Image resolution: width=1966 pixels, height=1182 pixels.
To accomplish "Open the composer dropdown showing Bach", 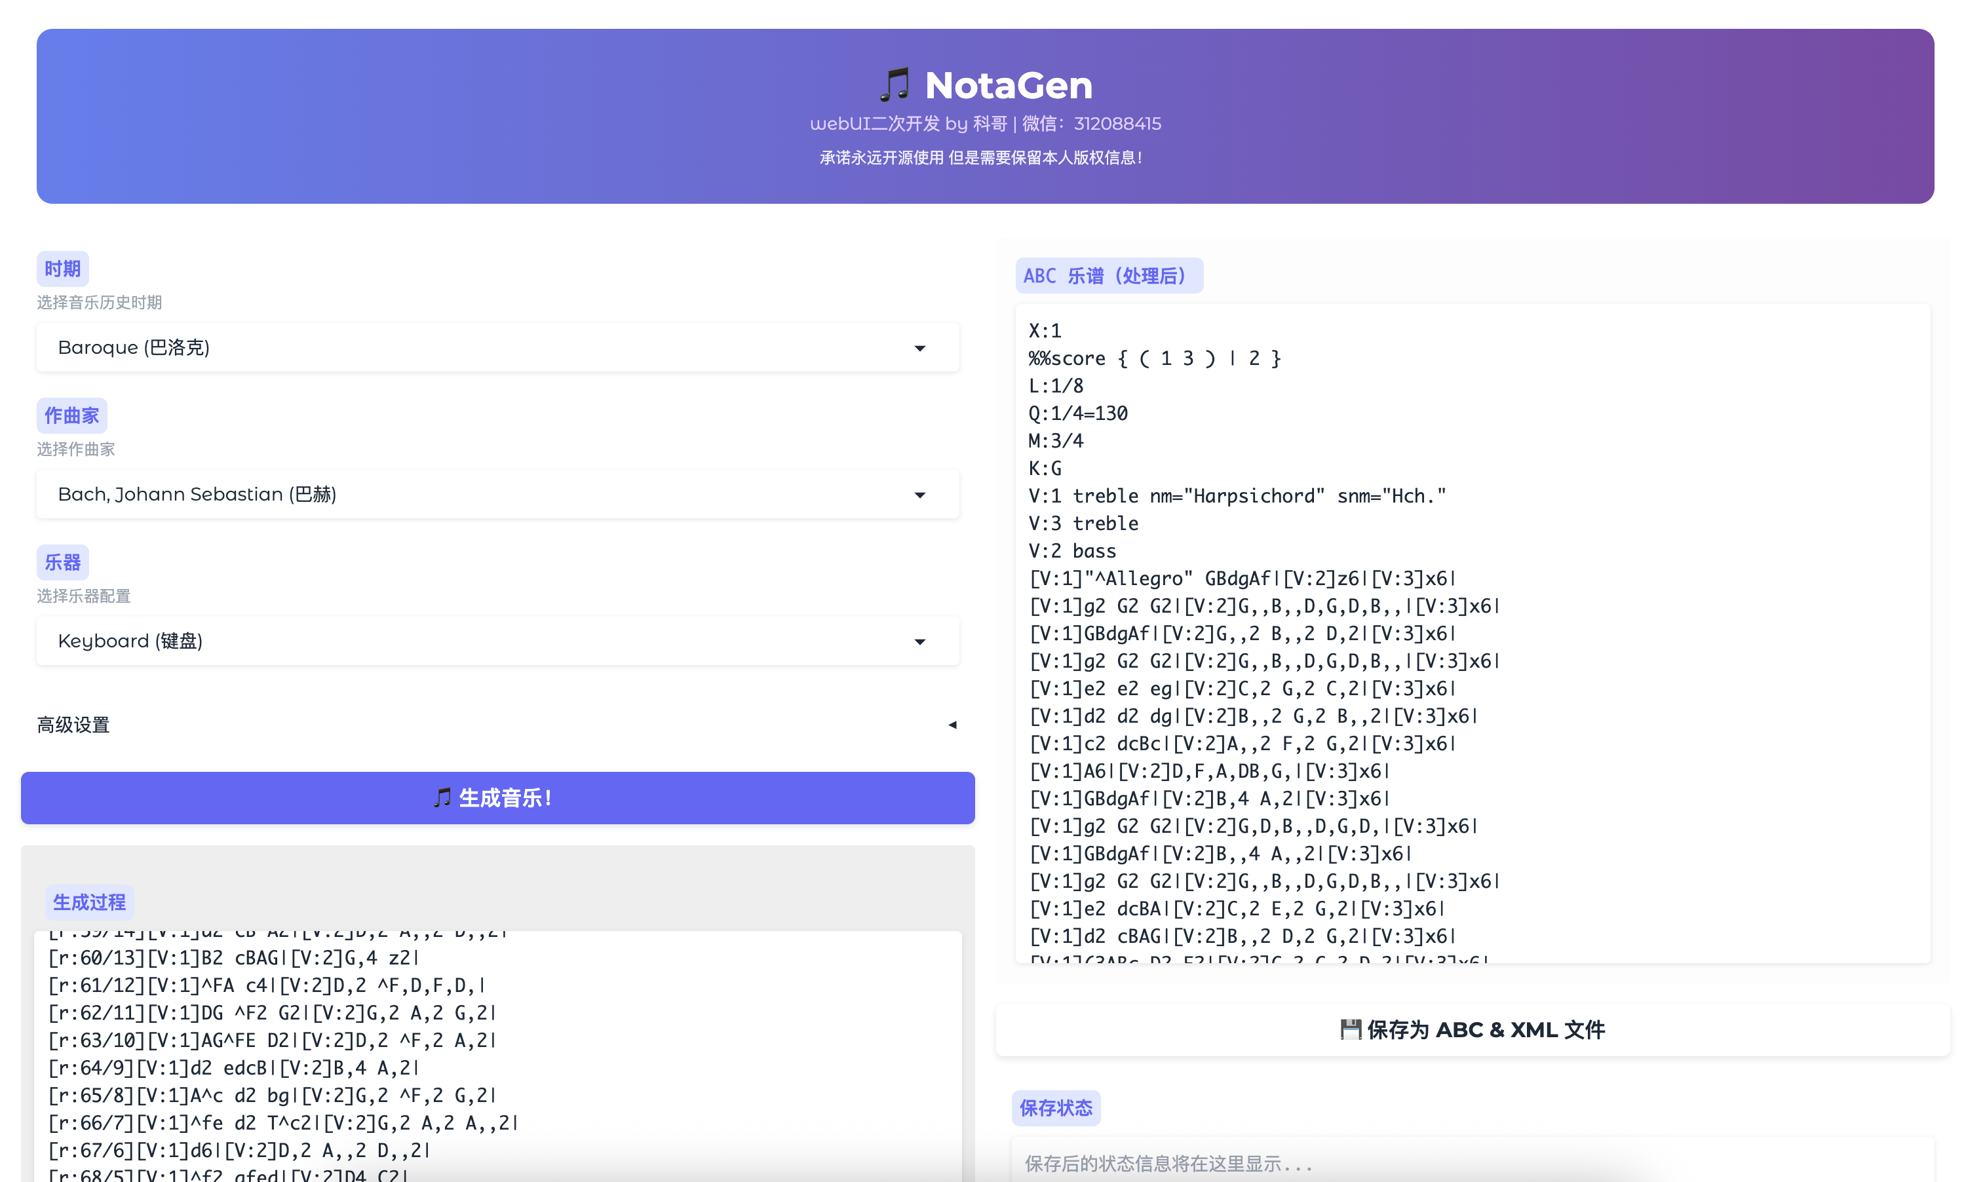I will tap(497, 494).
